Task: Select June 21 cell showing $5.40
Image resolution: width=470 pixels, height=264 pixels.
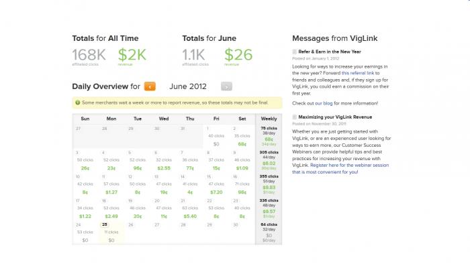Action: pos(190,208)
